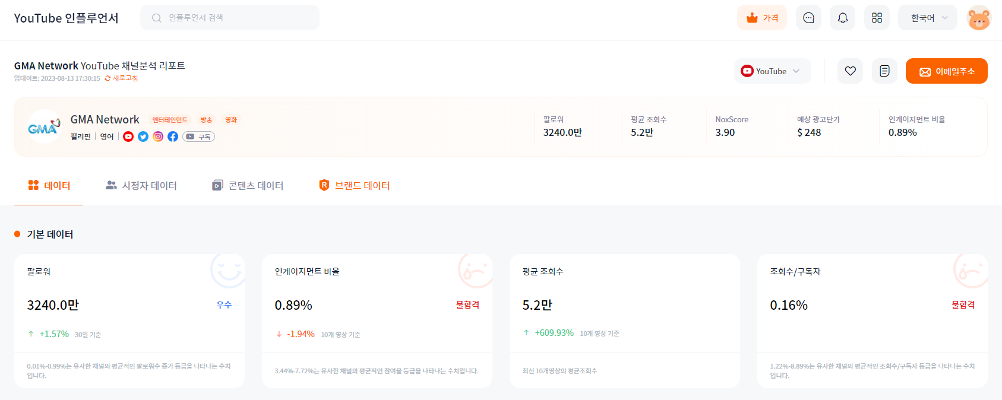Viewport: 1002px width, 400px height.
Task: Focus the 인플루언서 검색 search field
Action: tap(230, 18)
